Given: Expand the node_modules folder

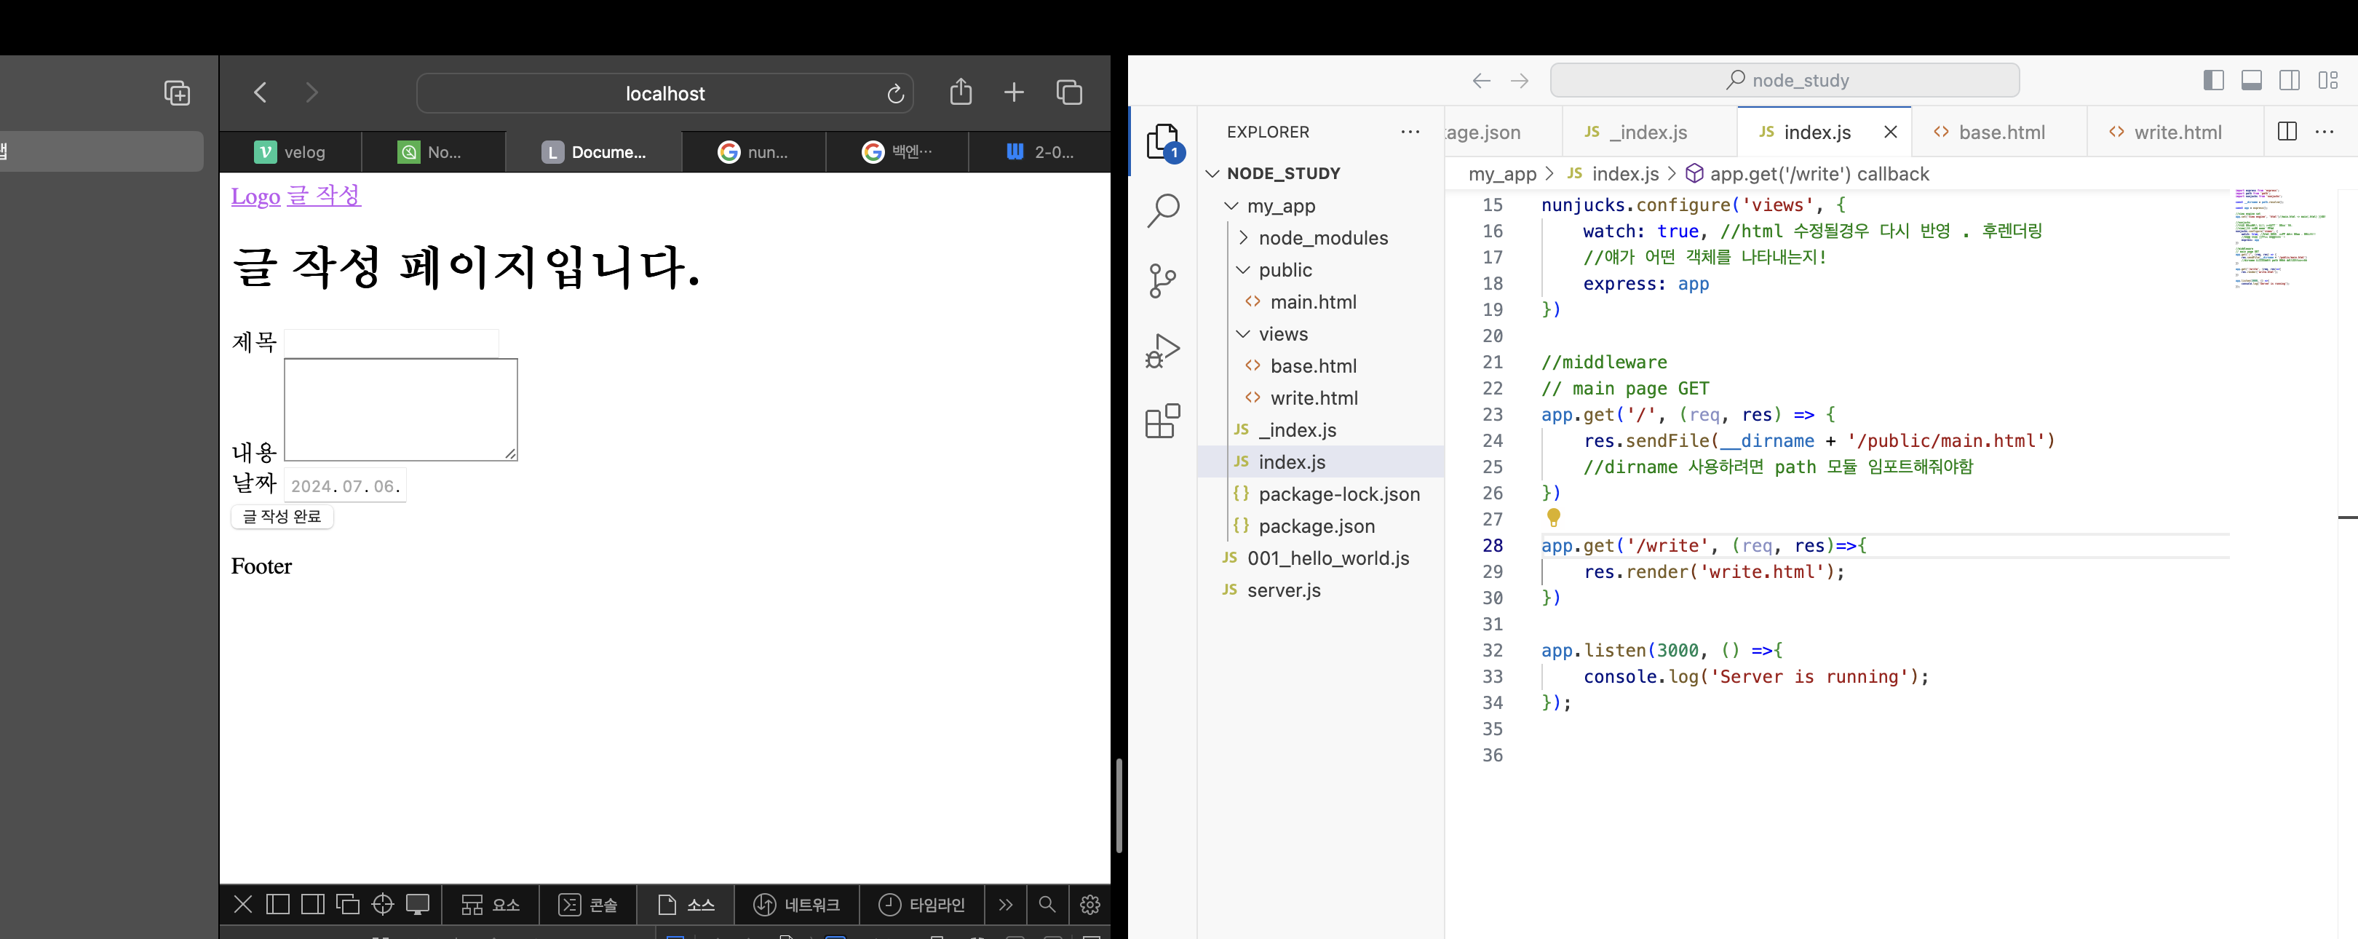Looking at the screenshot, I should click(x=1243, y=238).
